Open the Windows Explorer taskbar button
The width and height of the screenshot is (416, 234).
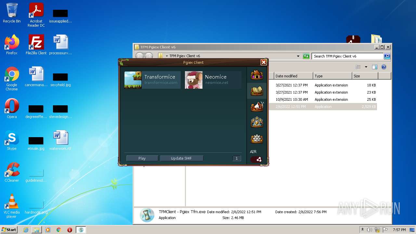[37, 230]
